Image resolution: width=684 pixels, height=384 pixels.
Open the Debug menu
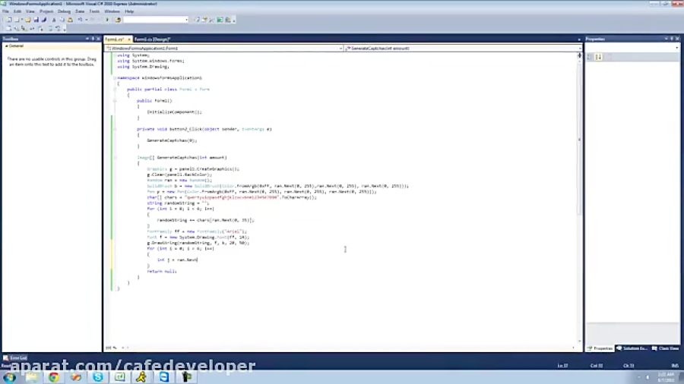[64, 11]
